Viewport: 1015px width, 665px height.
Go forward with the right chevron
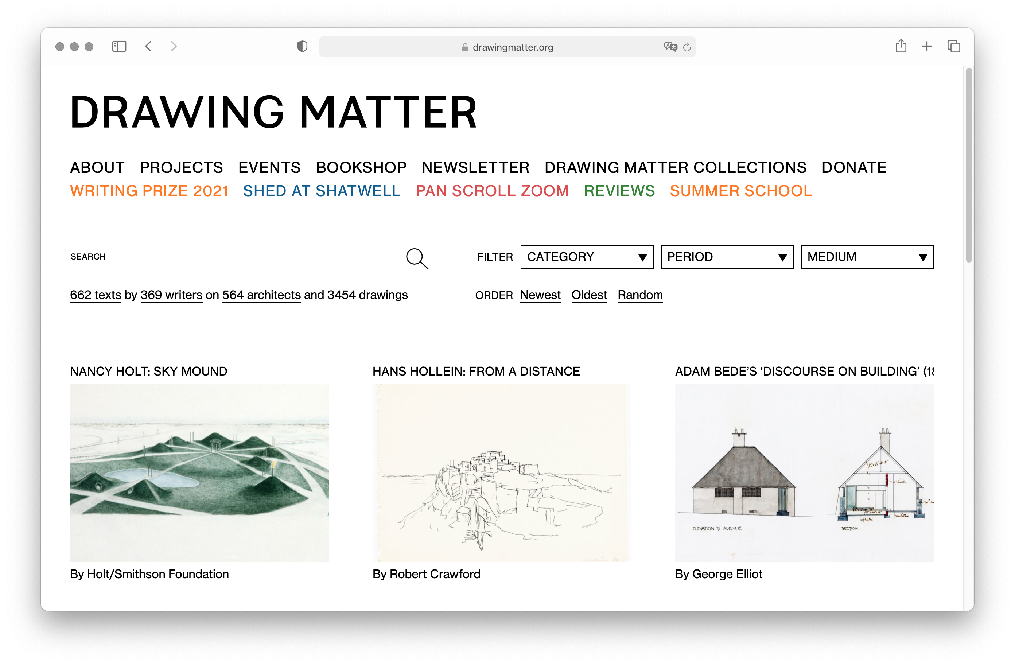[x=174, y=46]
